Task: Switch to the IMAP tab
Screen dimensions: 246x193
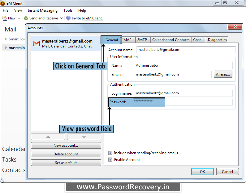Action: pyautogui.click(x=128, y=40)
